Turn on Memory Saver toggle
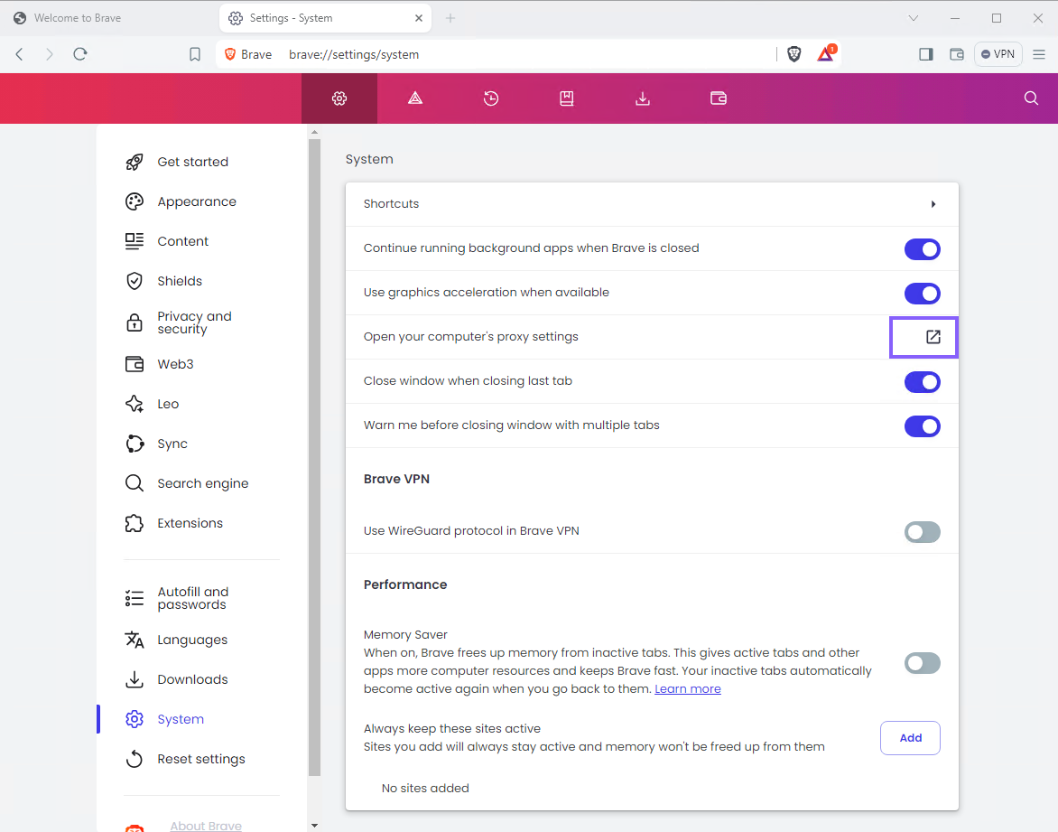 click(x=922, y=663)
